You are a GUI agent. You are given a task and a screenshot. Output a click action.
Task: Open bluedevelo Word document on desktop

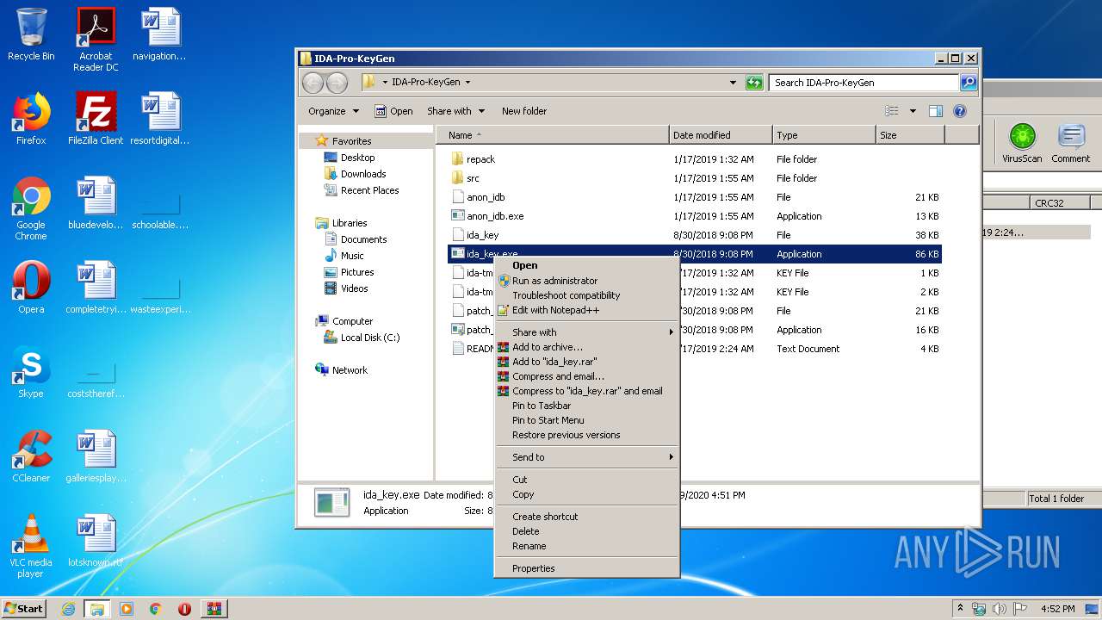click(x=96, y=203)
